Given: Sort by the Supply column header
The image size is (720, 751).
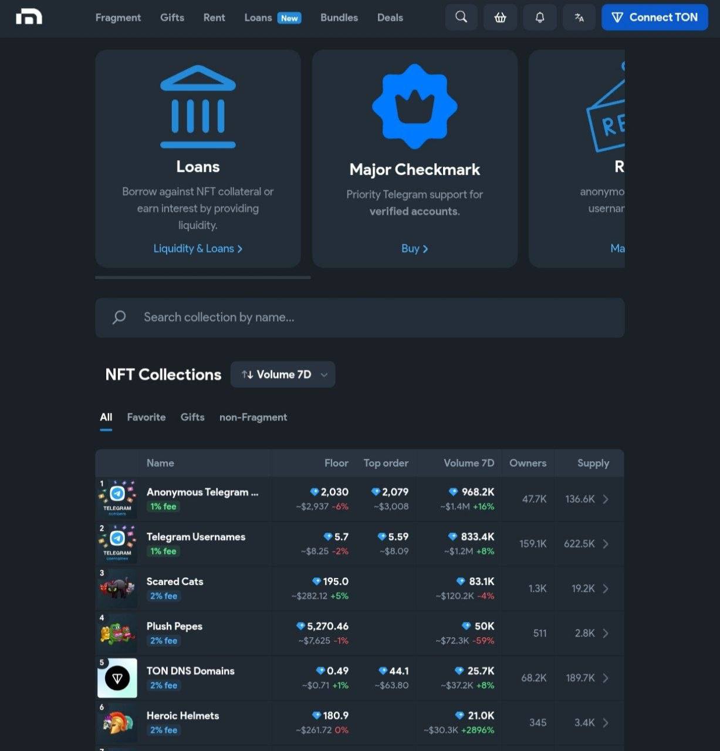Looking at the screenshot, I should (x=593, y=463).
